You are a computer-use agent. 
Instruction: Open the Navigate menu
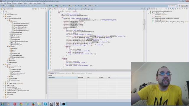tap(20, 3)
